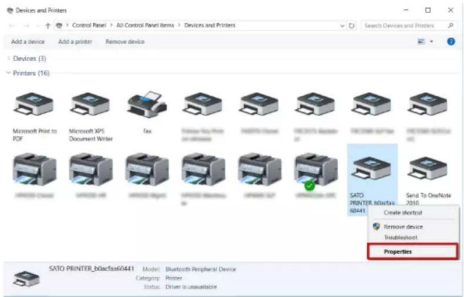Click the Add a device toolbar button
The width and height of the screenshot is (464, 297).
pos(28,42)
